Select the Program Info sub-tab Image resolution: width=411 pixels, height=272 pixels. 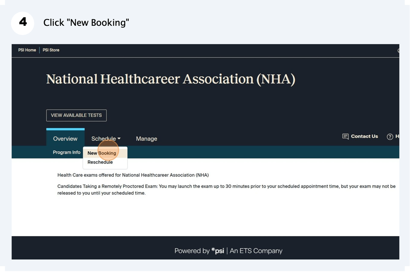coord(67,152)
